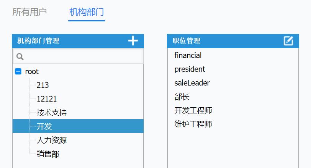Select department 12121 in tree
The width and height of the screenshot is (311, 168).
tap(47, 99)
